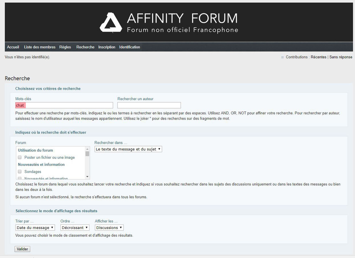Click Sélectionnez le mode d'affichage heading

point(57,211)
